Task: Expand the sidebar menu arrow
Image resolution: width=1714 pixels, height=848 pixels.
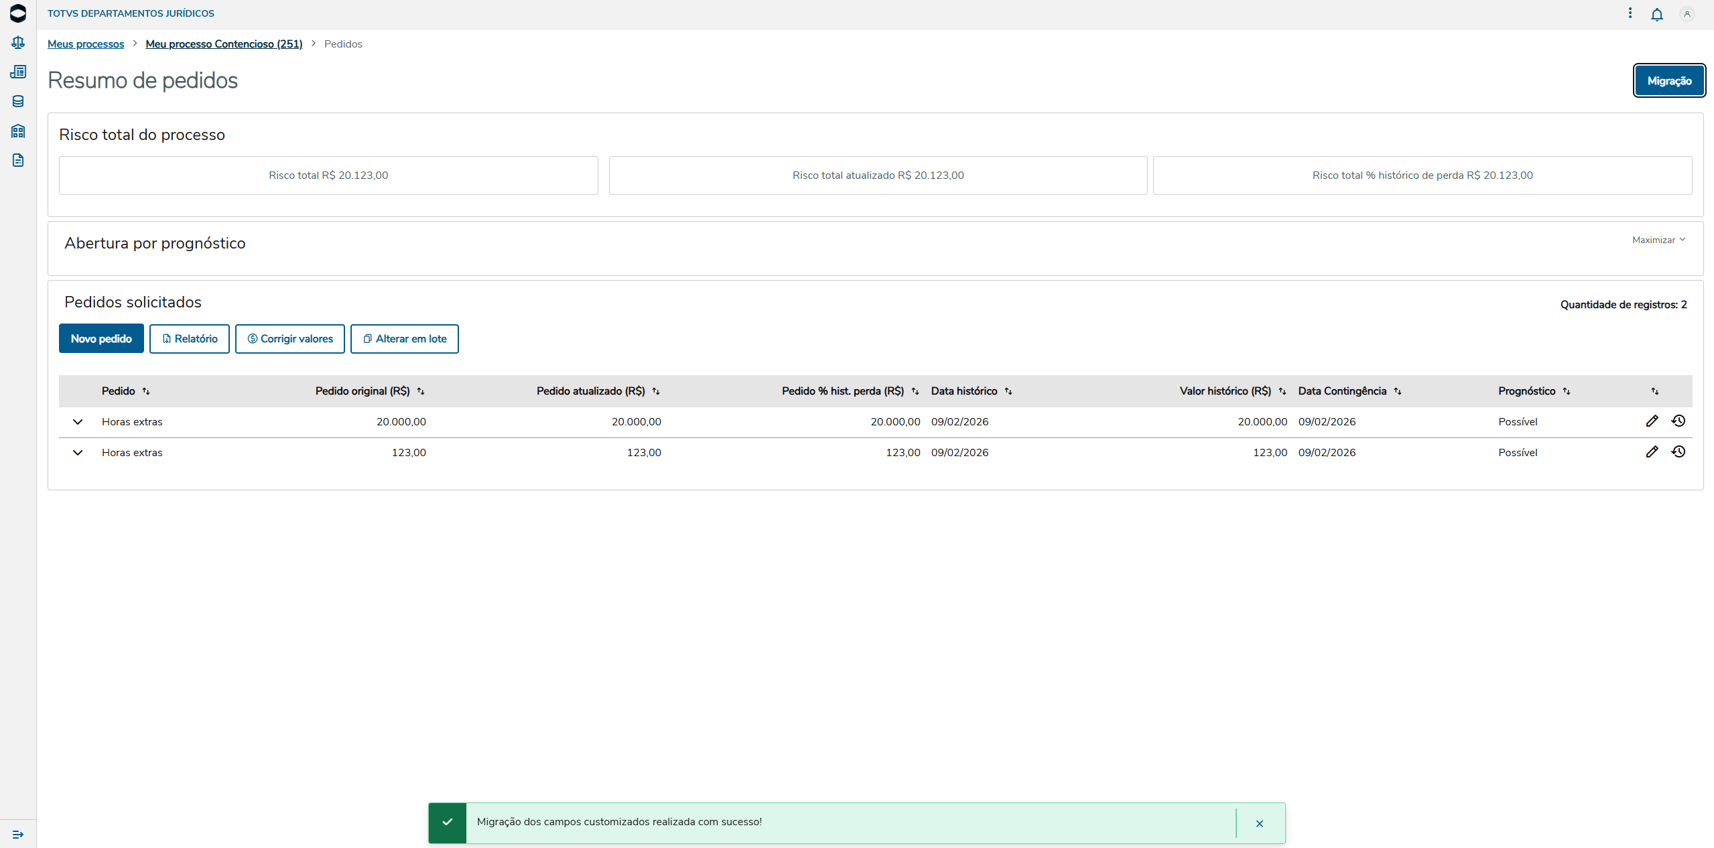Action: coord(18,834)
